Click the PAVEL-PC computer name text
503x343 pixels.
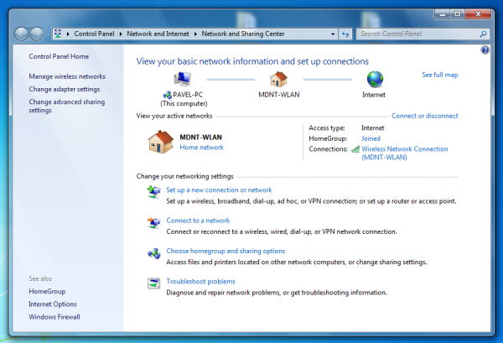[188, 95]
